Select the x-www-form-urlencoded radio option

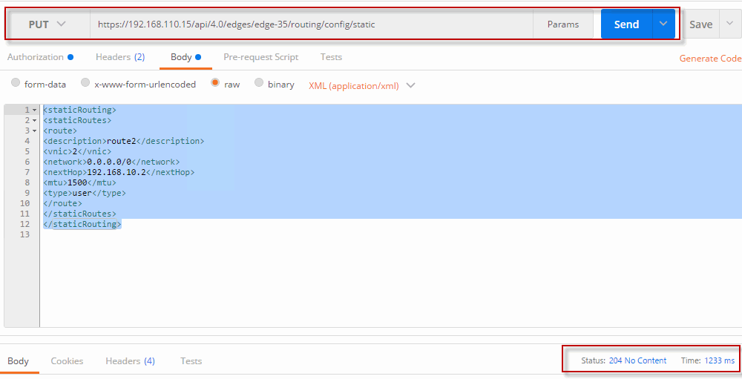85,84
